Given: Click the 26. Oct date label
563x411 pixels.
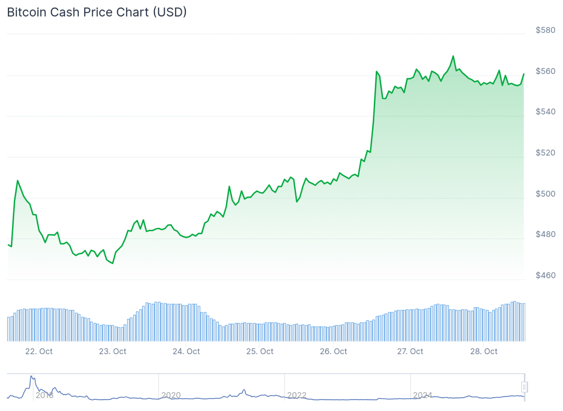Looking at the screenshot, I should tap(333, 351).
